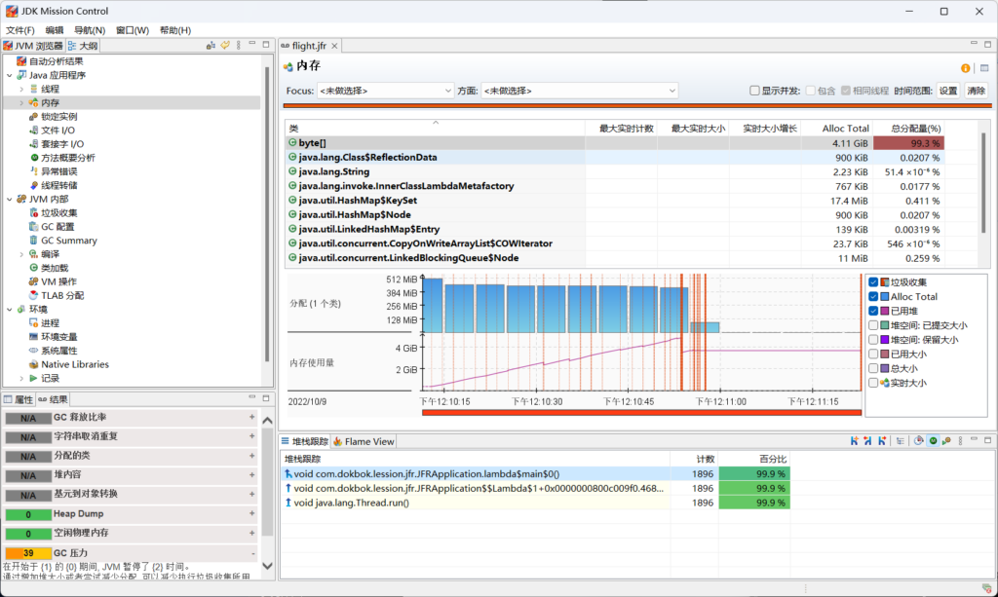
Task: Enable the 显示并发 checkbox
Action: (754, 91)
